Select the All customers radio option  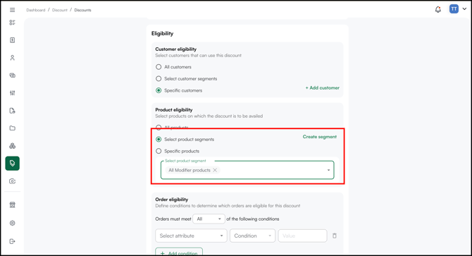[x=159, y=67]
